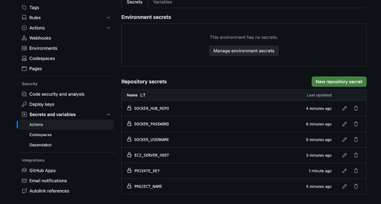The image size is (381, 204).
Task: Click the edit pencil for PROJECT_NAME
Action: 344,186
